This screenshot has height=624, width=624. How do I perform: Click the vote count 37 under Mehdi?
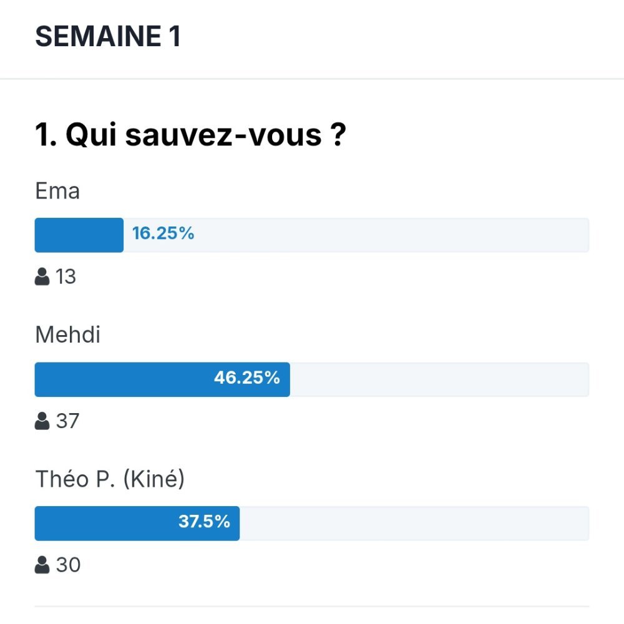67,421
